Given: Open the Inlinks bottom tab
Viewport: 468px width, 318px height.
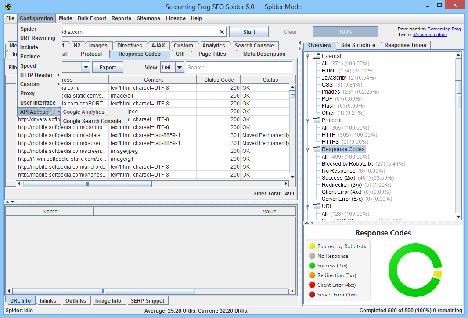Looking at the screenshot, I should [x=48, y=301].
